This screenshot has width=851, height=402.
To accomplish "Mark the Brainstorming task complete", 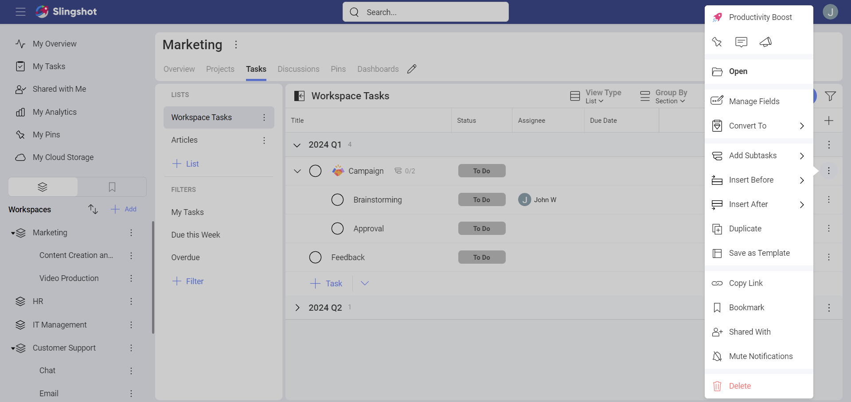I will [337, 200].
